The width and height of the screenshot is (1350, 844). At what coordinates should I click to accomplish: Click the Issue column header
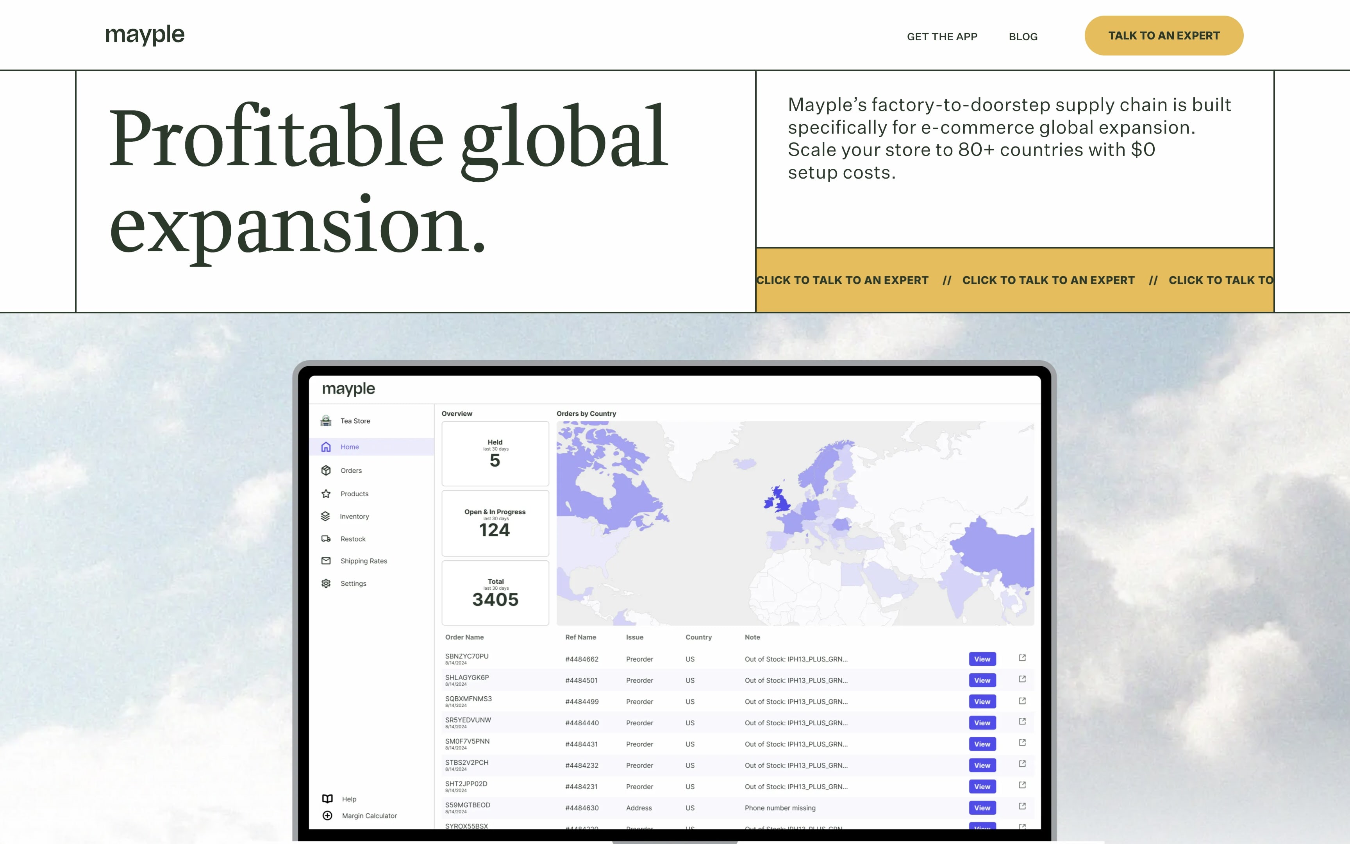coord(634,637)
